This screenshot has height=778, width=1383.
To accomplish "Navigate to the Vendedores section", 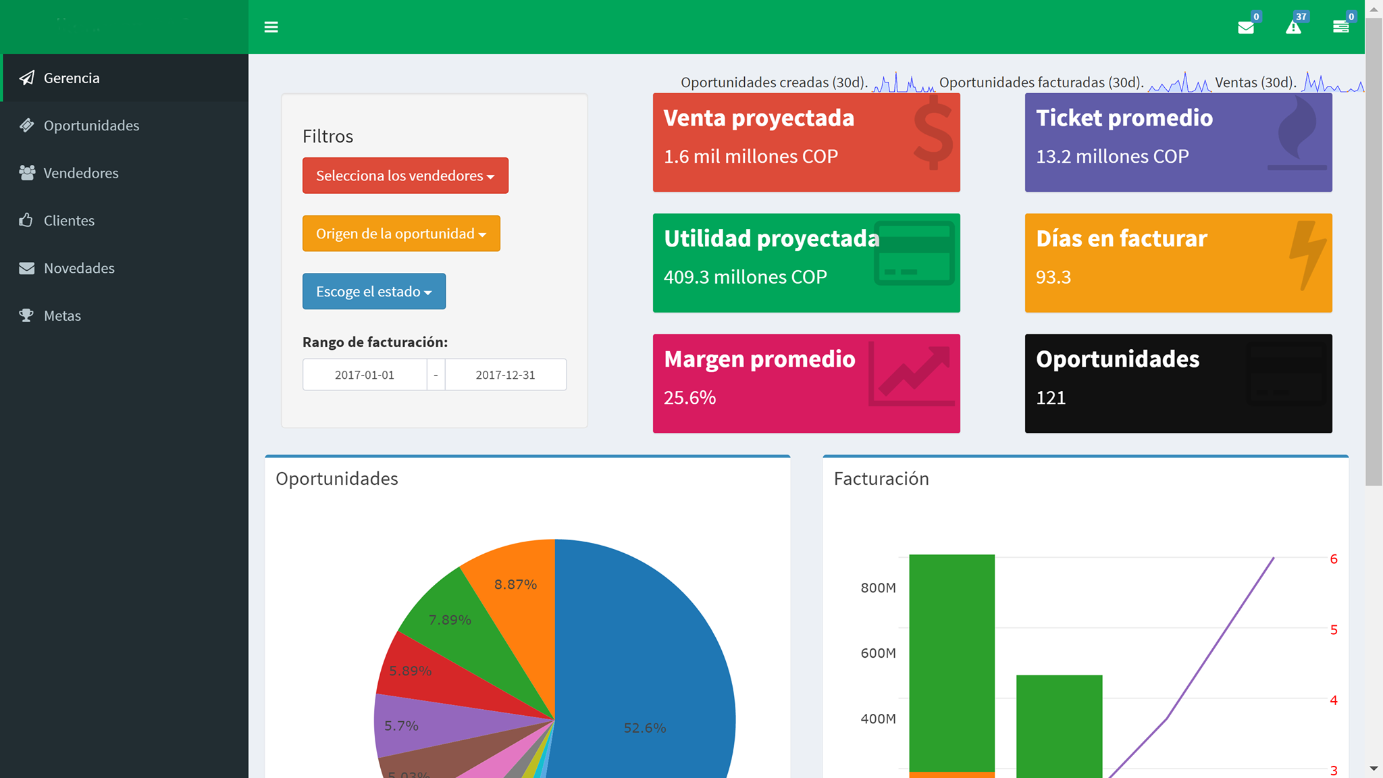I will click(80, 173).
